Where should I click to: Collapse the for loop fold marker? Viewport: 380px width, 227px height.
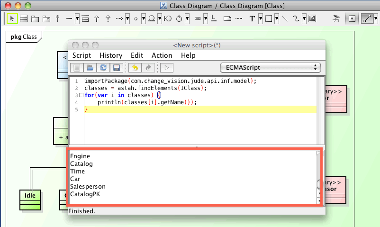tap(81, 95)
